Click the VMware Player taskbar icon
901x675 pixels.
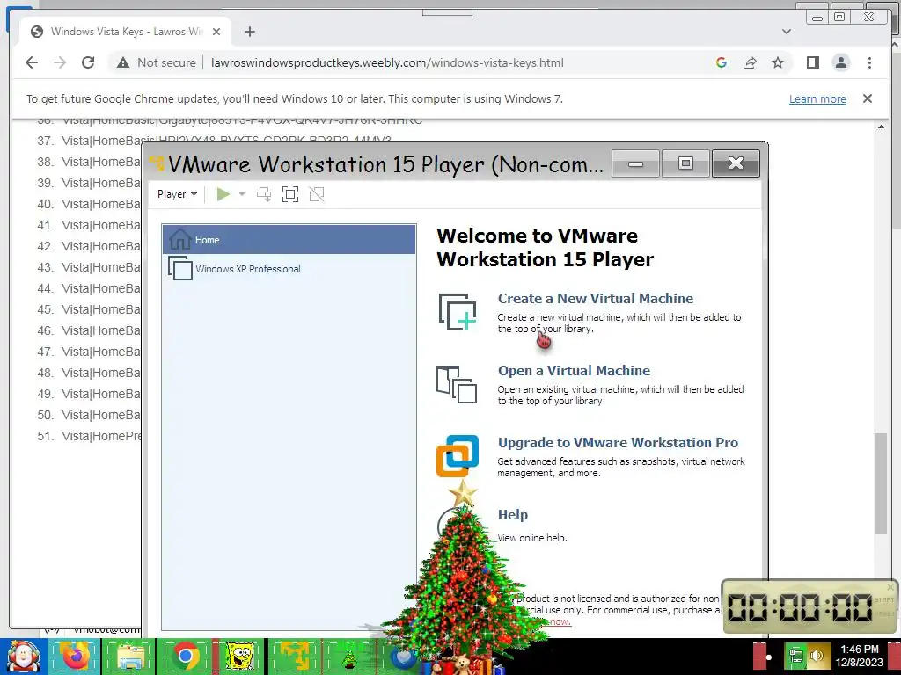(294, 657)
